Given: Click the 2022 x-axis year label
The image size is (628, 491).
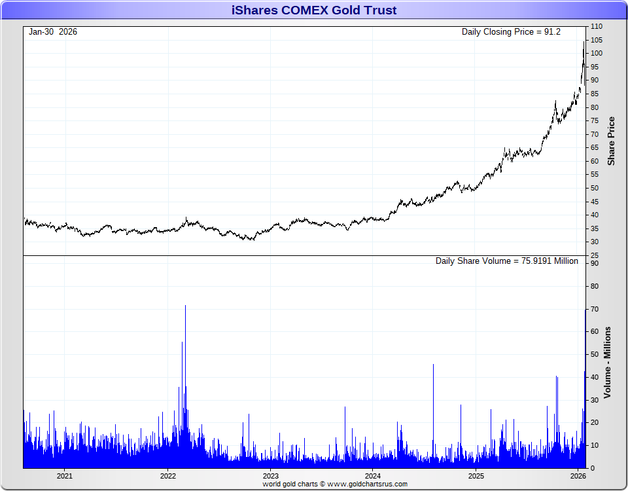Looking at the screenshot, I should click(168, 476).
